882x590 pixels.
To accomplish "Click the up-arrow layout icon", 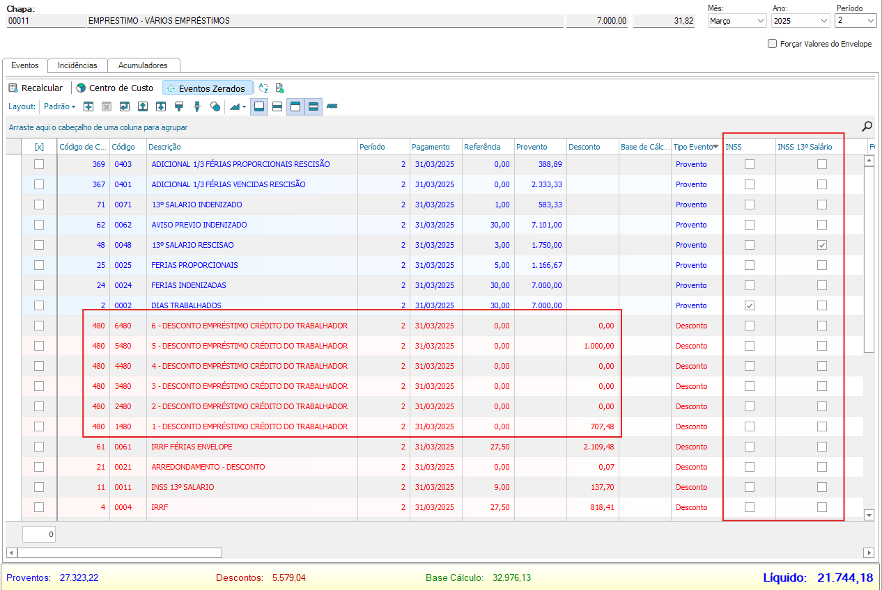I will [143, 106].
